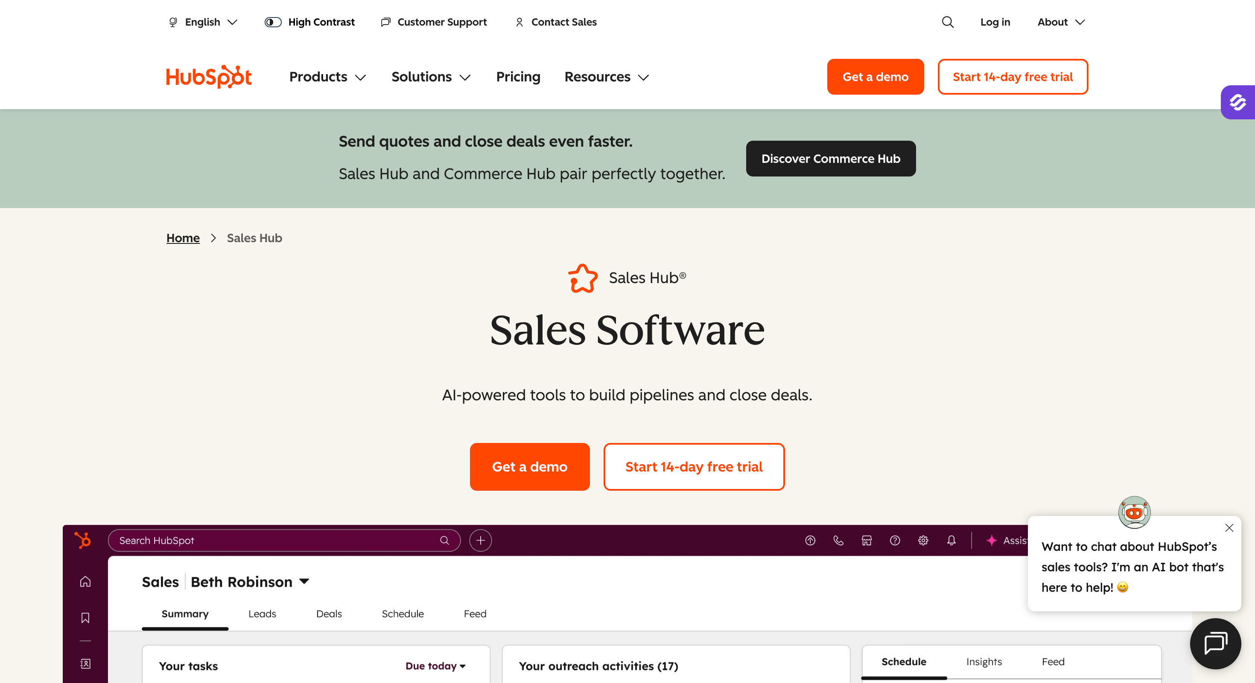Viewport: 1255px width, 683px height.
Task: Close the AI bot chat popup
Action: click(1229, 528)
